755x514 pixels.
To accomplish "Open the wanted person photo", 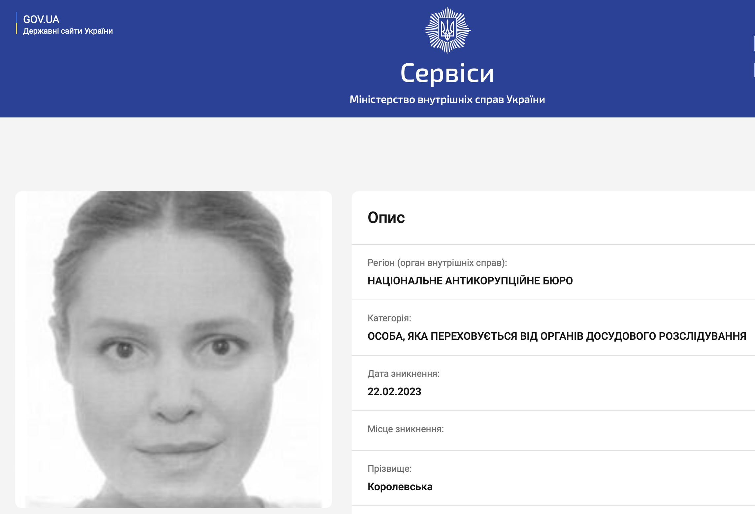I will click(174, 349).
